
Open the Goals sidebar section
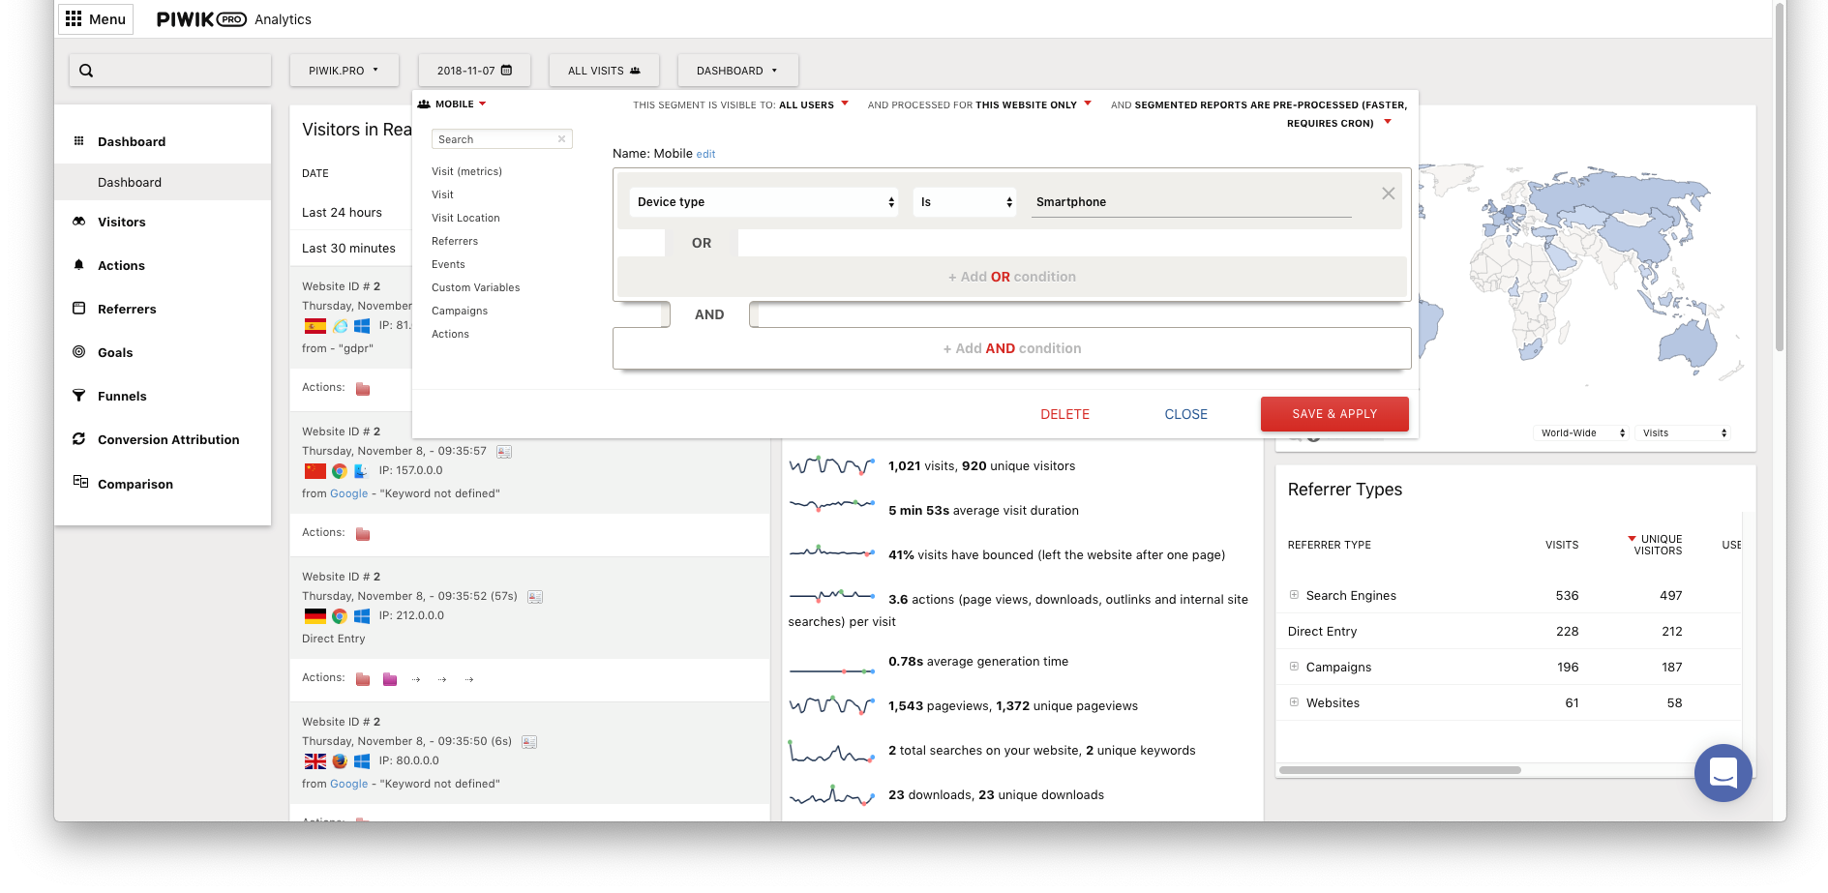coord(115,352)
